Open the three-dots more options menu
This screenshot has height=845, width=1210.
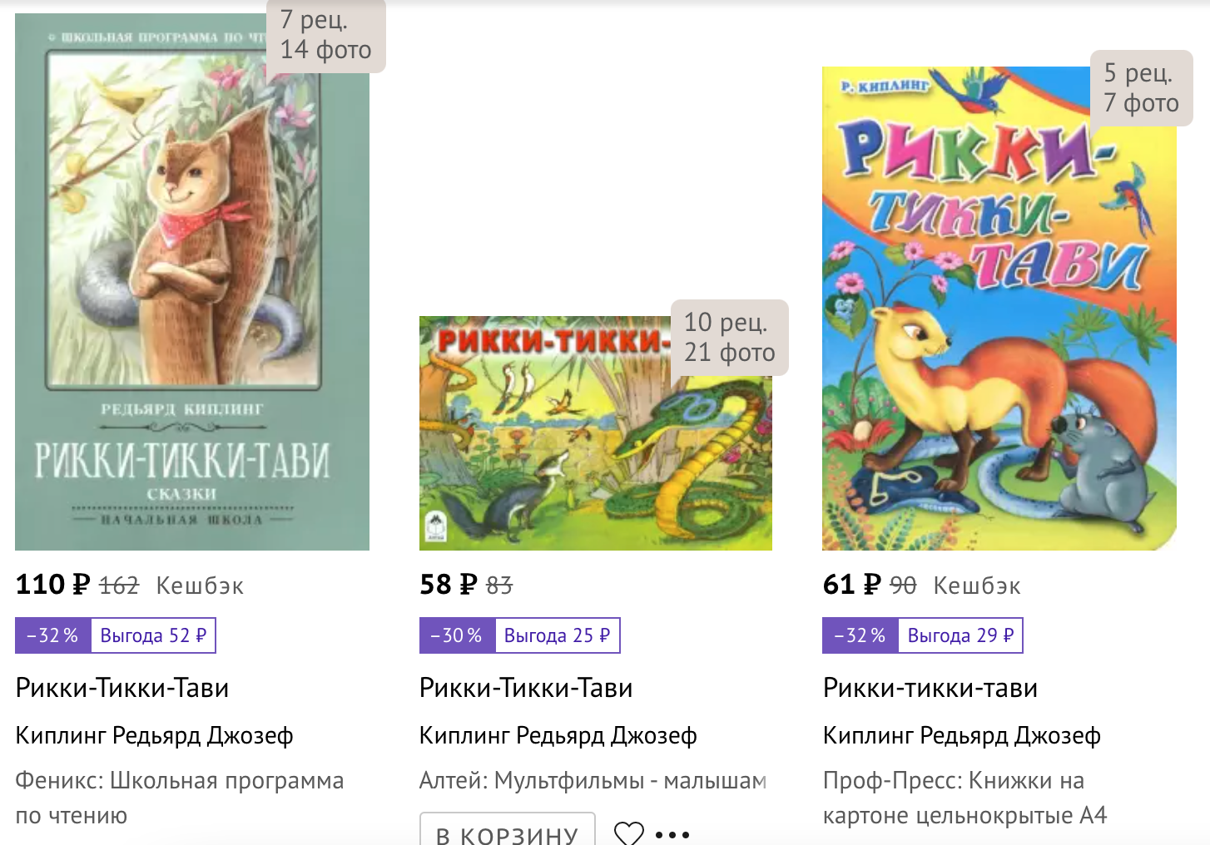[x=672, y=833]
